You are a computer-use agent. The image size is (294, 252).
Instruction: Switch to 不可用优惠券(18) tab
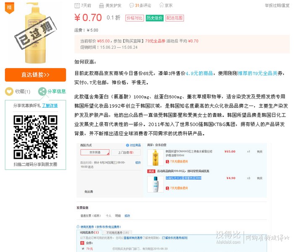pos(118,233)
